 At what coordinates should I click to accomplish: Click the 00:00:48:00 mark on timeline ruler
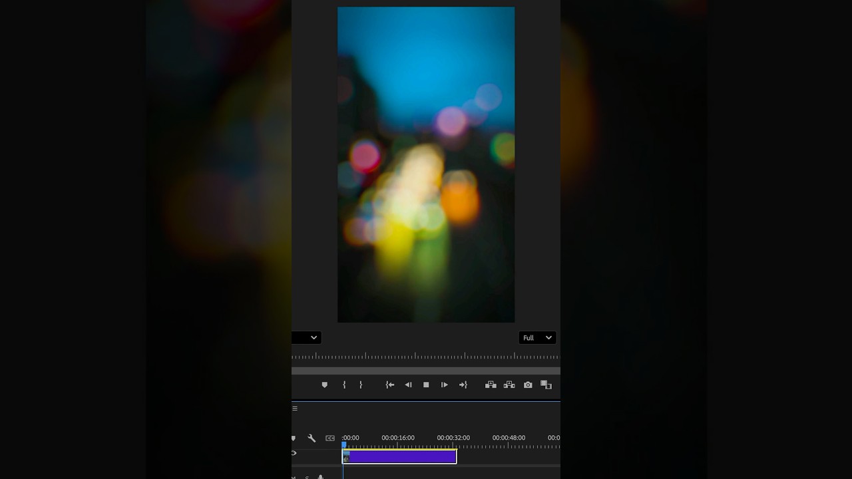coord(509,438)
